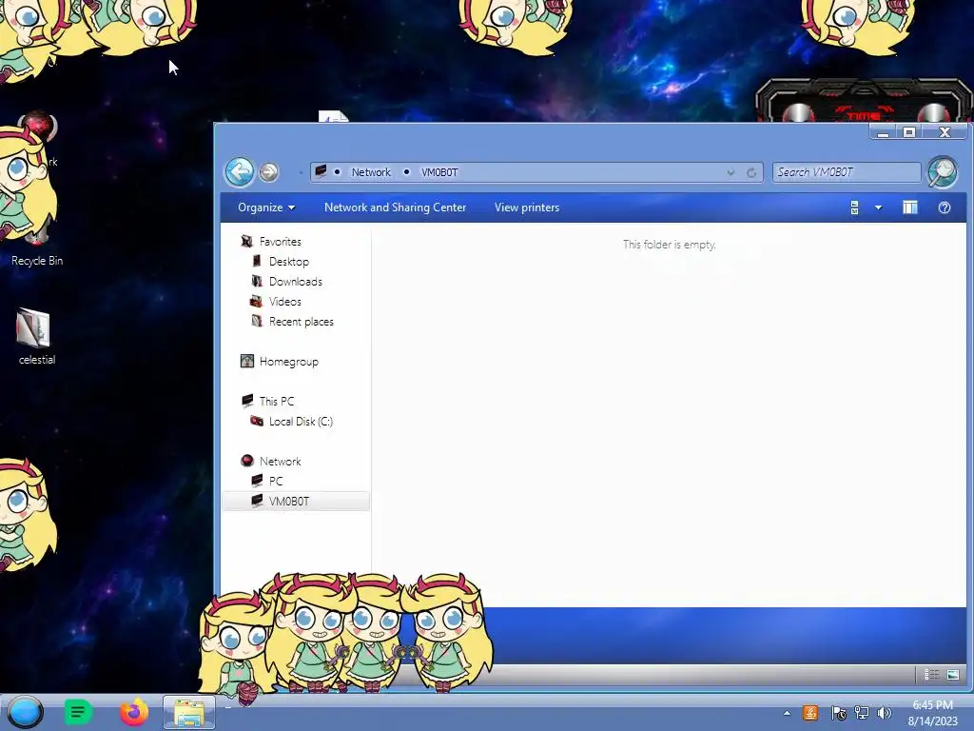Open the Organize menu
The height and width of the screenshot is (731, 974).
coord(266,207)
